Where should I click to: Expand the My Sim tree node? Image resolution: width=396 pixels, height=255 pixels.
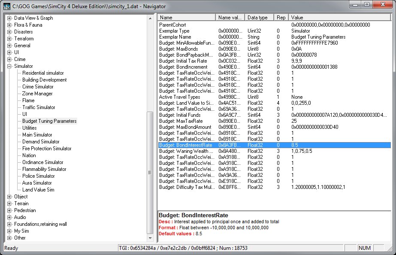(x=9, y=231)
